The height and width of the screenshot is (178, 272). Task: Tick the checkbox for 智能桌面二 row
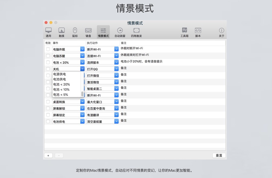48,89
